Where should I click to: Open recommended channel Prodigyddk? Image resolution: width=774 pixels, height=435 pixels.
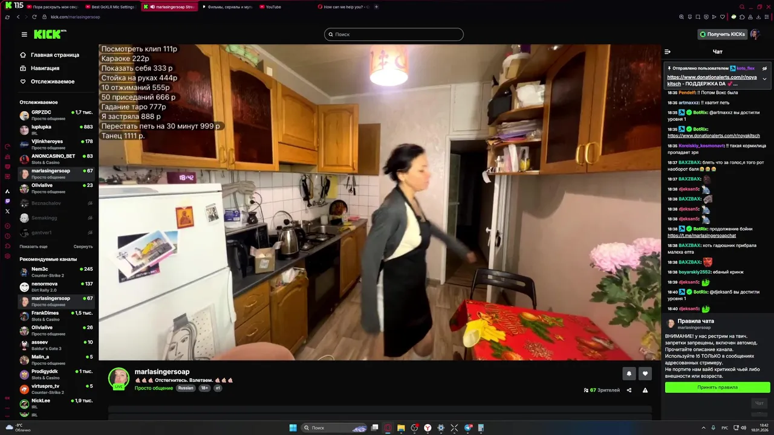56,374
